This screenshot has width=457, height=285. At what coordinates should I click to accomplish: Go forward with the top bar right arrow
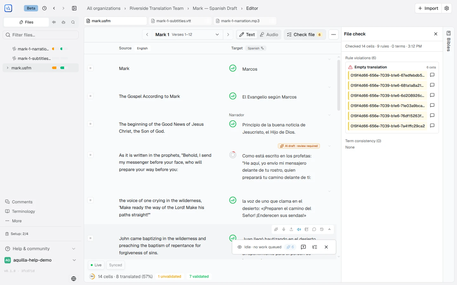tap(63, 8)
